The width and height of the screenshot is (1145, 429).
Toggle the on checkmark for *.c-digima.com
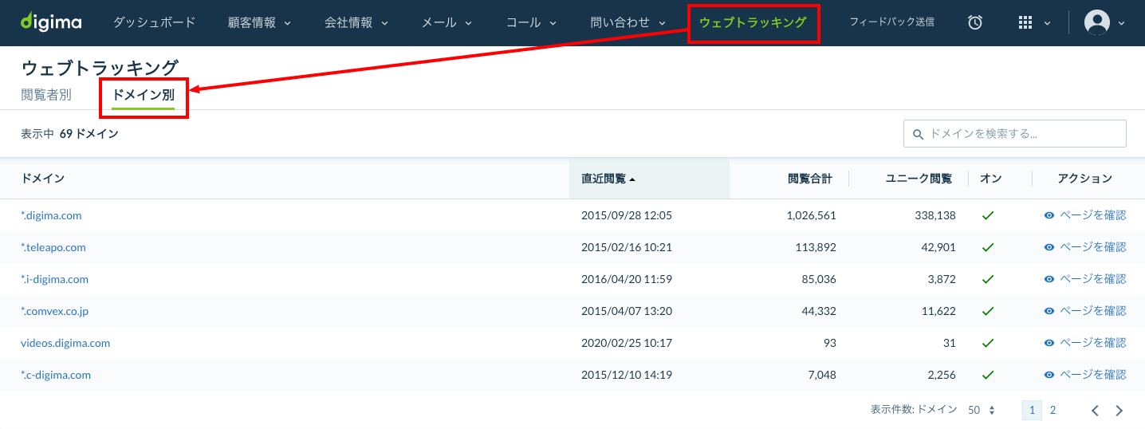[x=988, y=375]
